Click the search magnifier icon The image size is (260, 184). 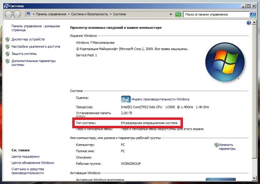(253, 14)
